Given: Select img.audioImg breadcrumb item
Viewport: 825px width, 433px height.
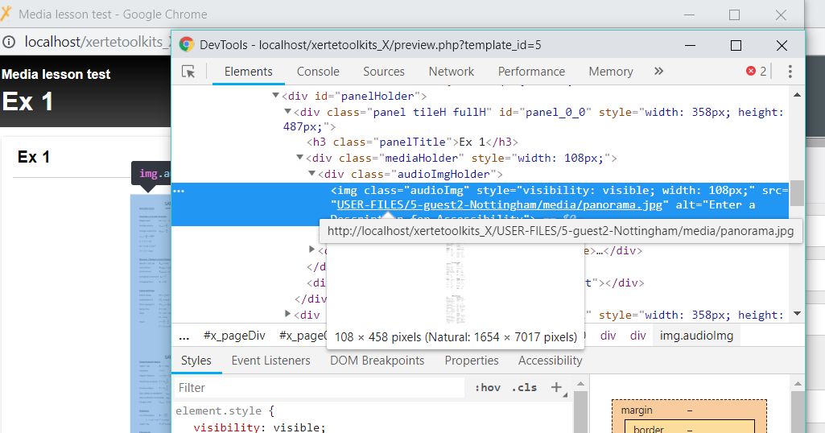Looking at the screenshot, I should 696,336.
